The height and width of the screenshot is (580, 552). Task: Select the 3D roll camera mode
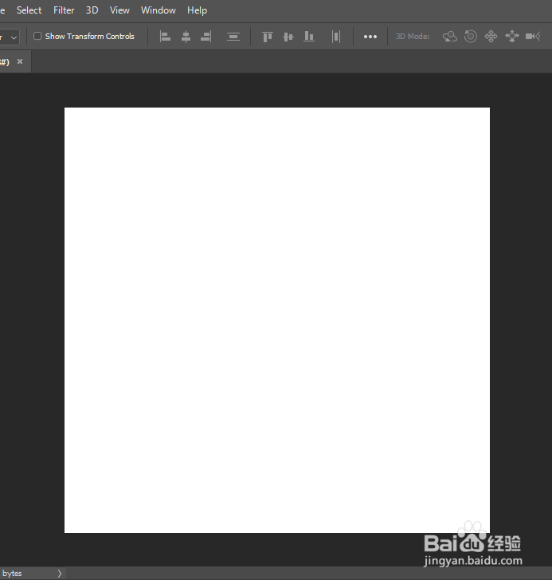click(470, 37)
